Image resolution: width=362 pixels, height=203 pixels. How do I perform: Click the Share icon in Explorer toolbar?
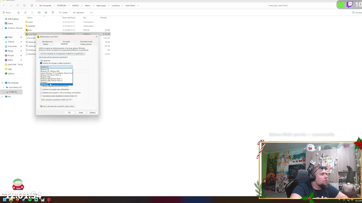pyautogui.click(x=46, y=12)
